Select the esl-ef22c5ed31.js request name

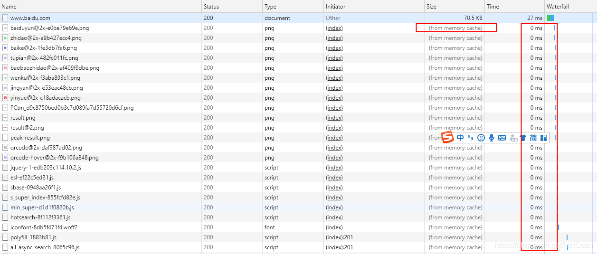[x=32, y=178]
